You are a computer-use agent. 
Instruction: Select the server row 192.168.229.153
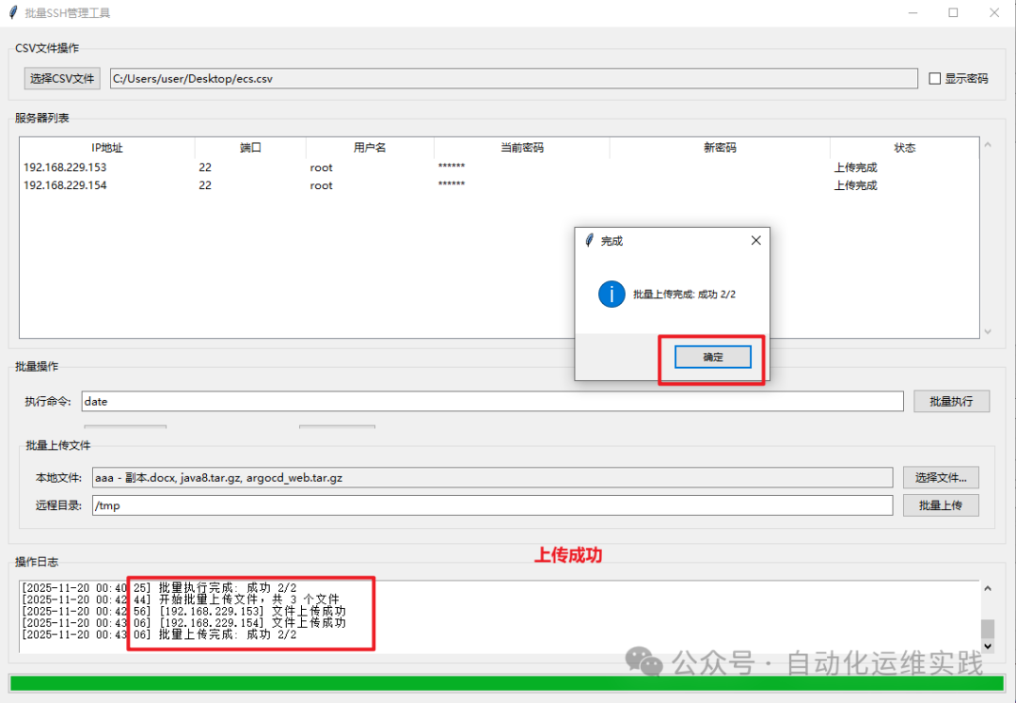tap(499, 168)
